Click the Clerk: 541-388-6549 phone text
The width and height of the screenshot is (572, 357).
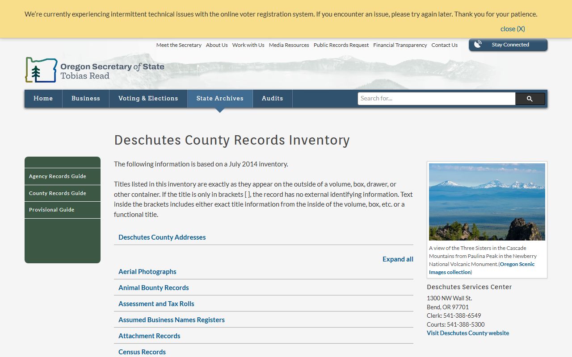(454, 315)
